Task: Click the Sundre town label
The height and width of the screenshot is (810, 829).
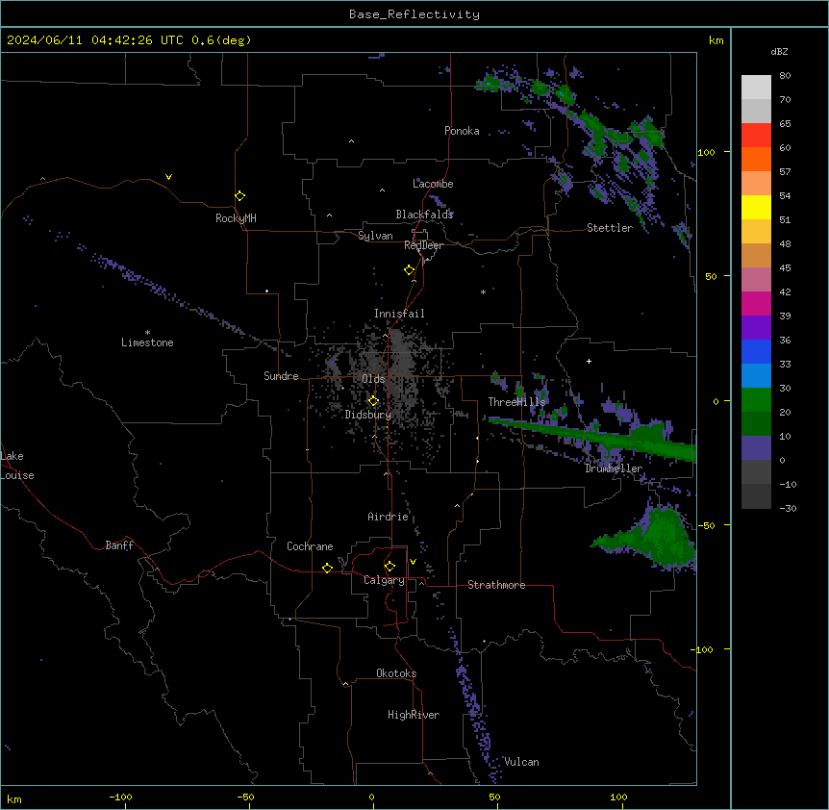Action: [281, 376]
